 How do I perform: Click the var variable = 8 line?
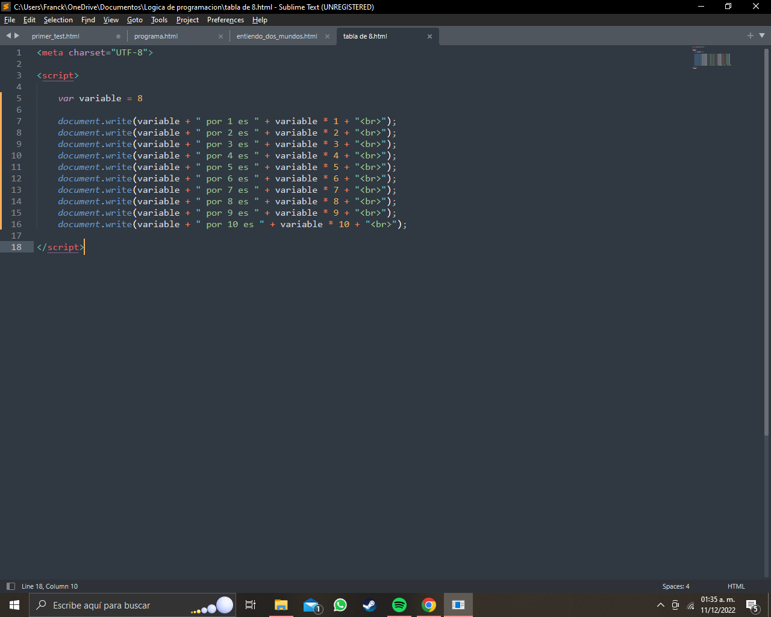pyautogui.click(x=101, y=98)
